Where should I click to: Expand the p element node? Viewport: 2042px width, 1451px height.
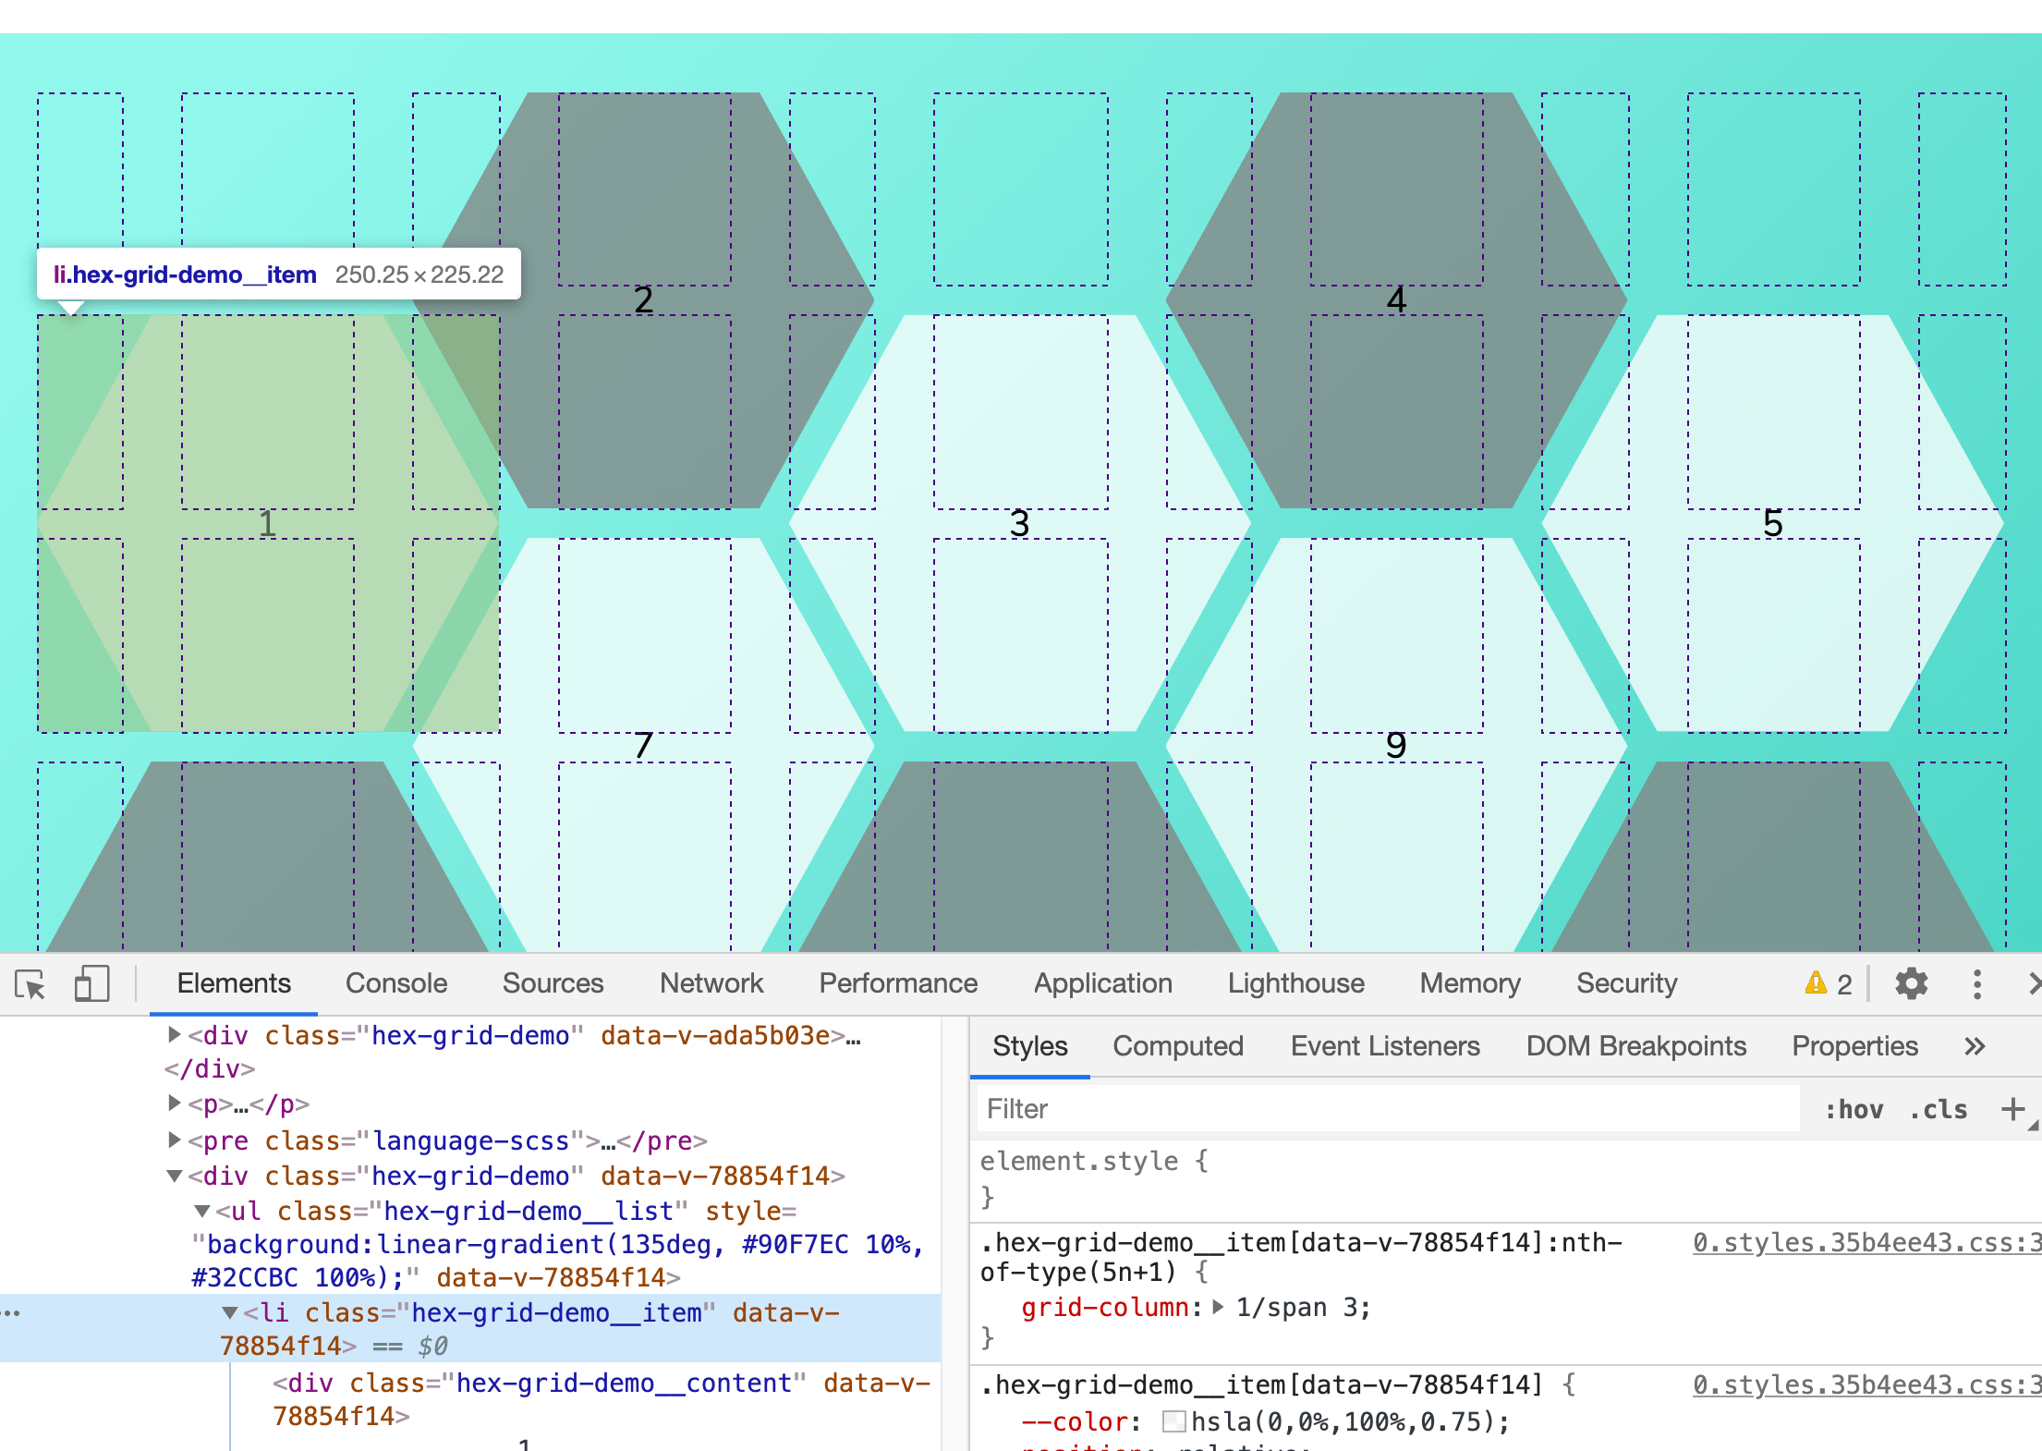click(x=174, y=1103)
